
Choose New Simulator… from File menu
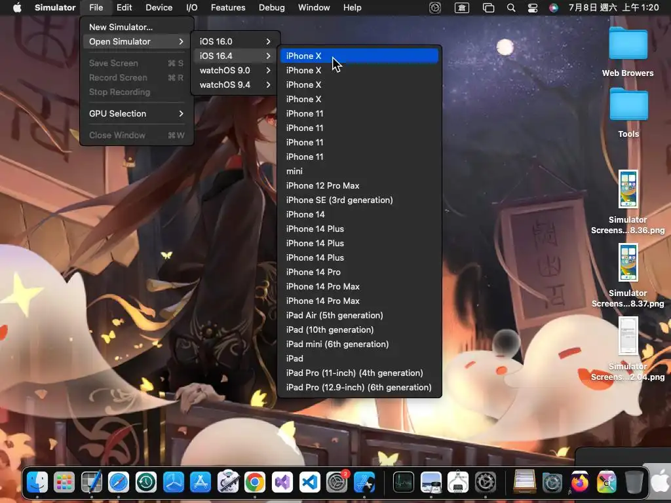coord(136,27)
